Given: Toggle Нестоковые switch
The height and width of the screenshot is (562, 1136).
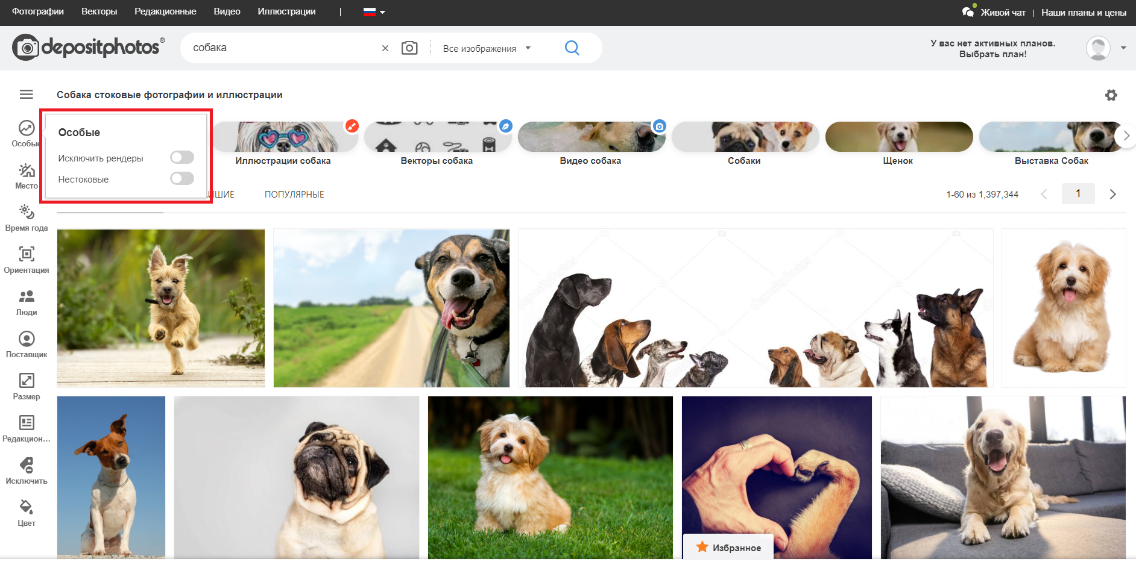Looking at the screenshot, I should tap(182, 178).
